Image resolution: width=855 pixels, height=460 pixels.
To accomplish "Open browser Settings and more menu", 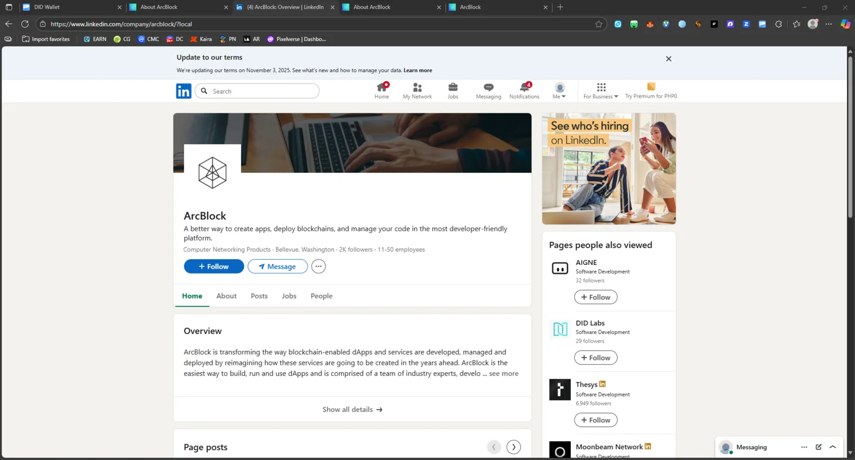I will [x=829, y=24].
